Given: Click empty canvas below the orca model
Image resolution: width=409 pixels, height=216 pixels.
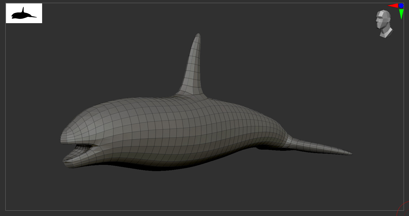Looking at the screenshot, I should [x=198, y=192].
